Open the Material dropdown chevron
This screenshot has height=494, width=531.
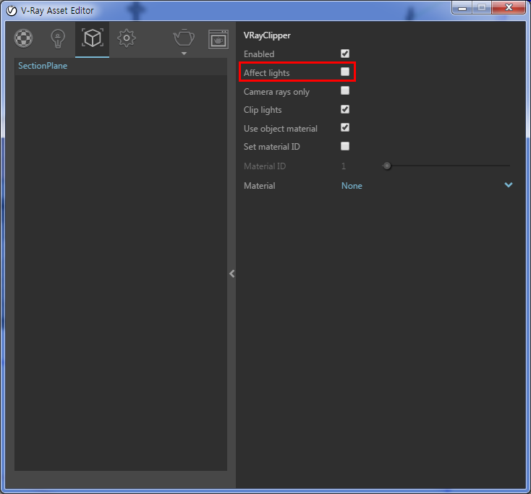point(509,185)
